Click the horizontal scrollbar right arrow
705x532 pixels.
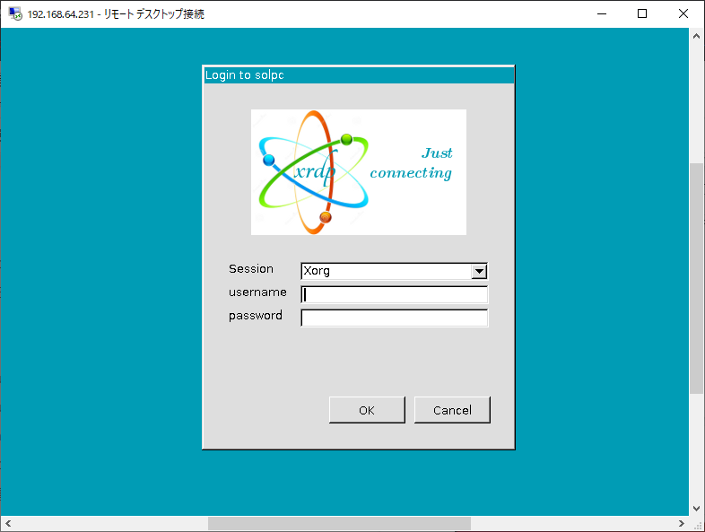pyautogui.click(x=681, y=523)
